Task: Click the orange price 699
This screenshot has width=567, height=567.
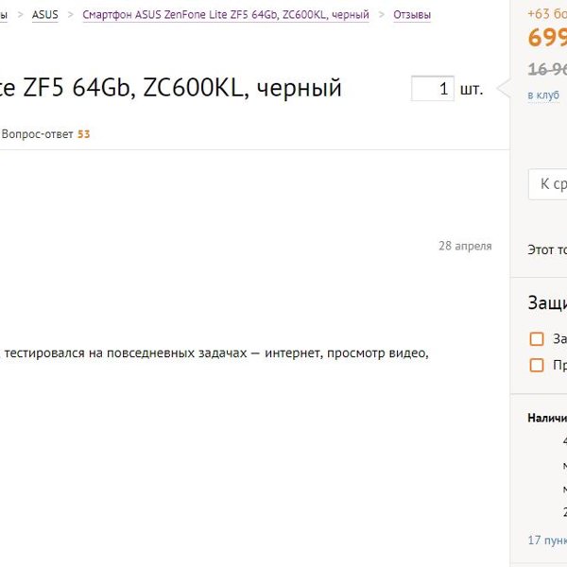Action: [547, 37]
